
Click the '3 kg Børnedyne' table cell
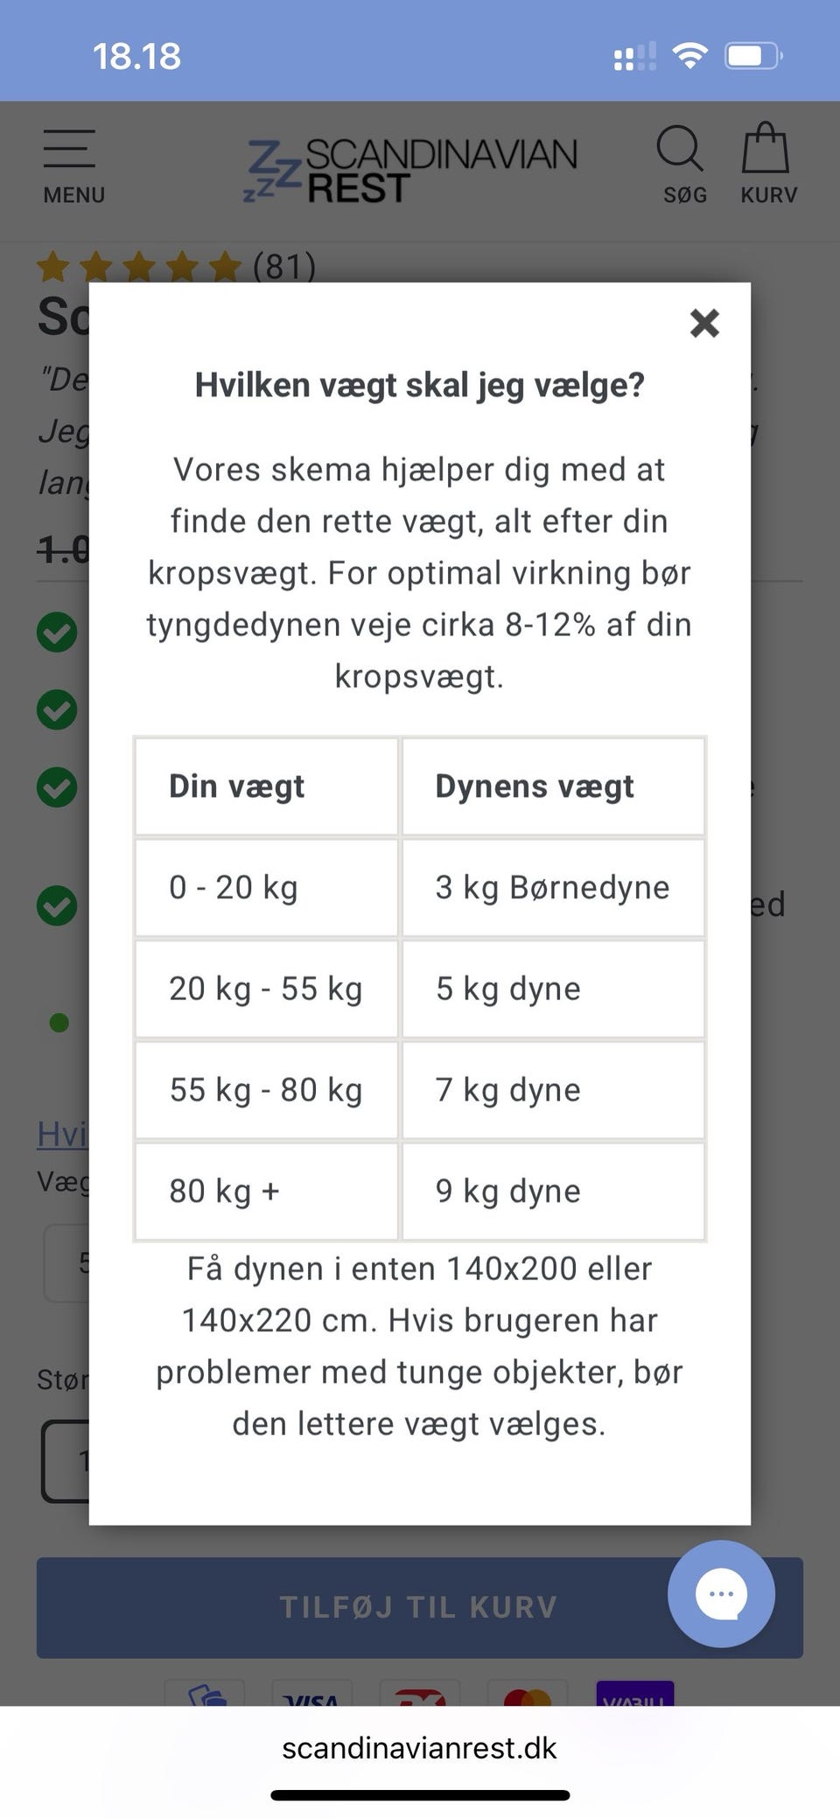tap(553, 888)
